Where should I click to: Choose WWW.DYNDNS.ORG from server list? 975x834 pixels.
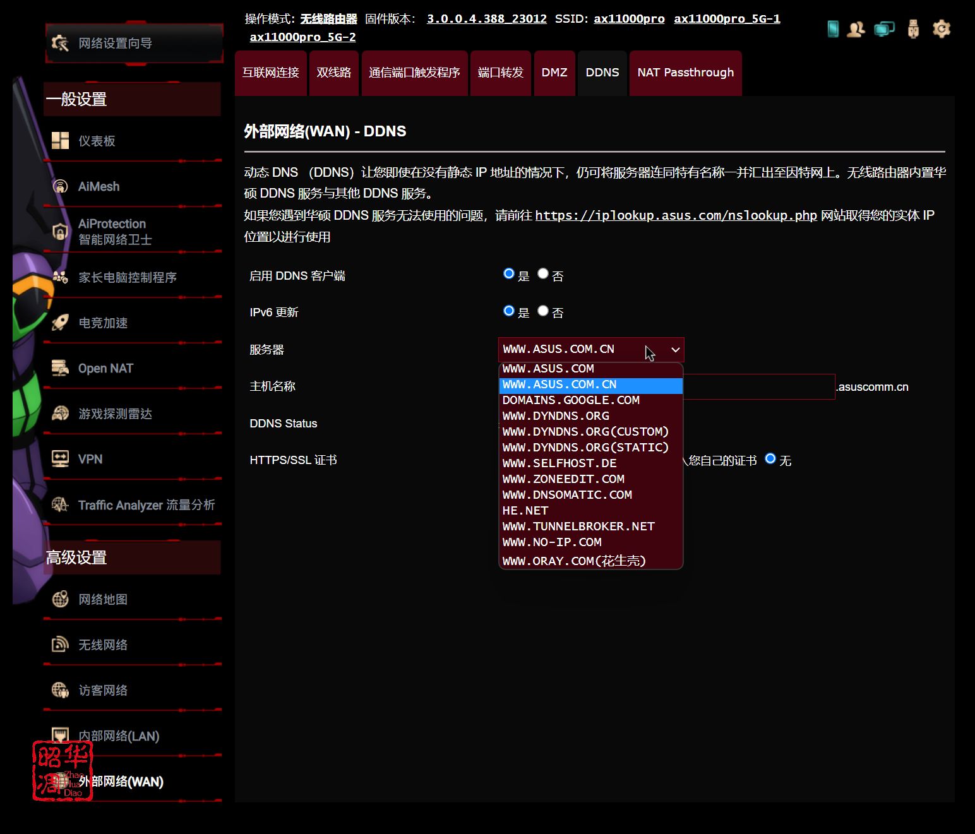tap(591, 416)
